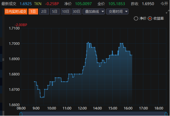
Task: Switch to the 30日 period
Action: [x=76, y=11]
